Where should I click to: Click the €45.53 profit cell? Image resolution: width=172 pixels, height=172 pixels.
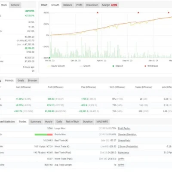51,99
